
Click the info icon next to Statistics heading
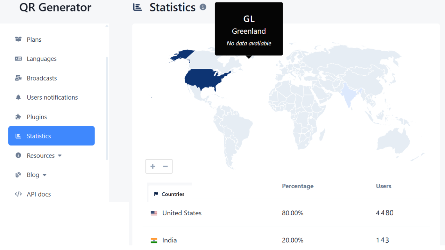(x=203, y=7)
